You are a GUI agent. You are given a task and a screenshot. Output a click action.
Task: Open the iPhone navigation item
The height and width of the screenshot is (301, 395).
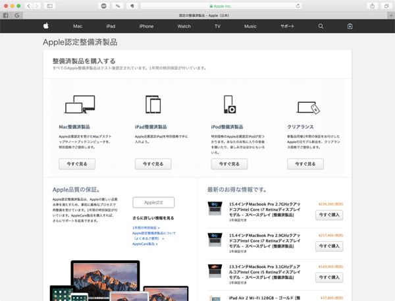(146, 26)
